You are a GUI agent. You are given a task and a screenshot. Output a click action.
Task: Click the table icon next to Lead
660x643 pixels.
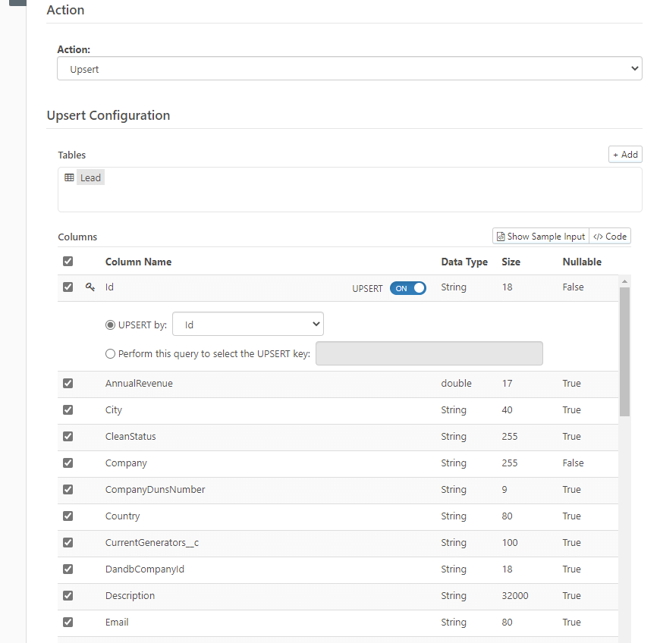pos(69,177)
